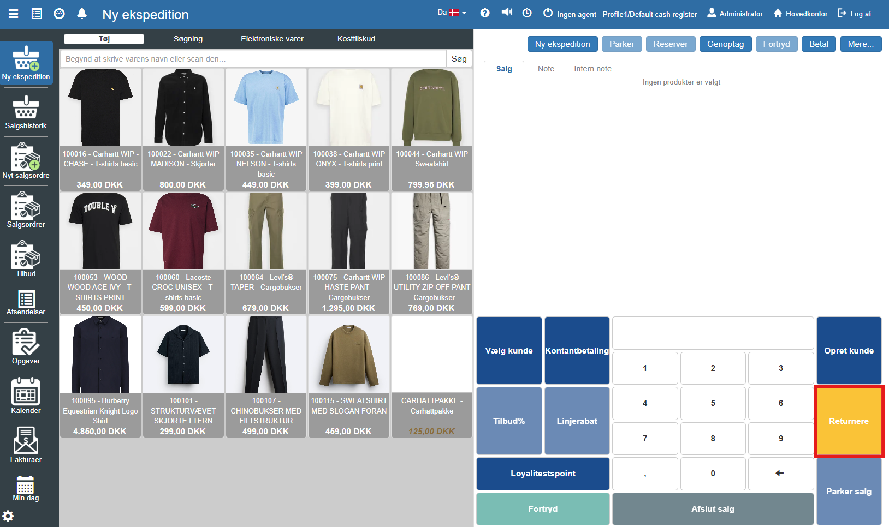
Task: Open Afsendelser in the sidebar
Action: click(x=26, y=303)
